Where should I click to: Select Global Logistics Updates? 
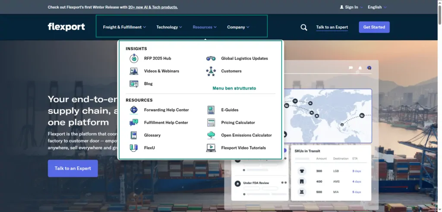click(x=244, y=59)
